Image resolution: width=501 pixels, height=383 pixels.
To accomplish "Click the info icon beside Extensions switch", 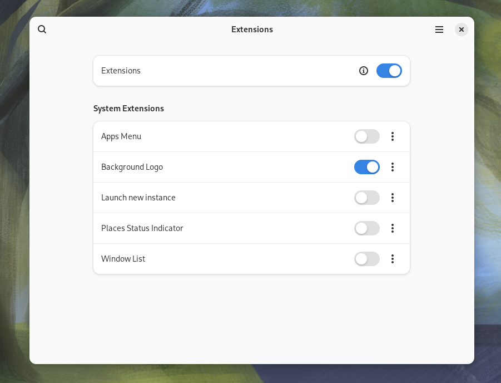I will 363,71.
